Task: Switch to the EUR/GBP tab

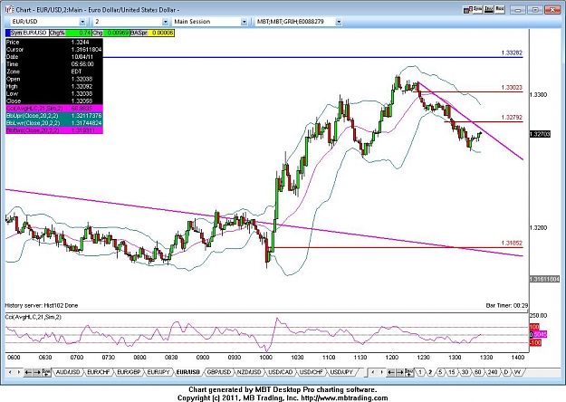Action: 129,372
